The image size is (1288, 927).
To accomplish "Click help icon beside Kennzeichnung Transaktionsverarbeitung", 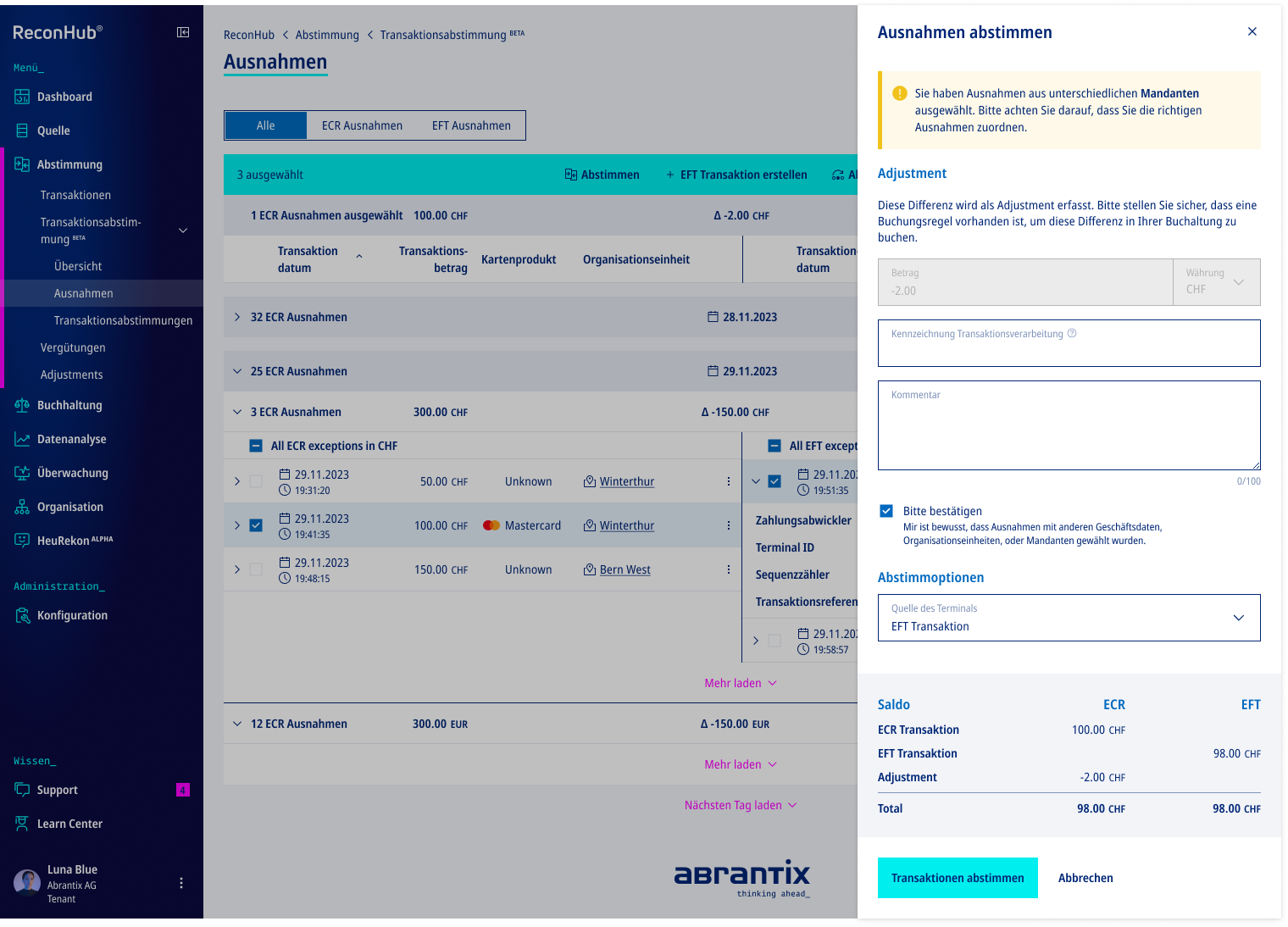I will (1072, 333).
